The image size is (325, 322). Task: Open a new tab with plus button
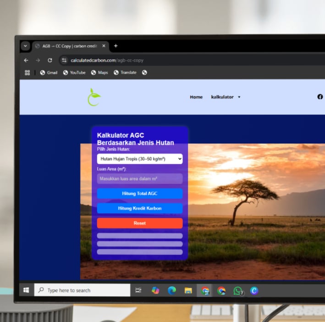point(116,46)
